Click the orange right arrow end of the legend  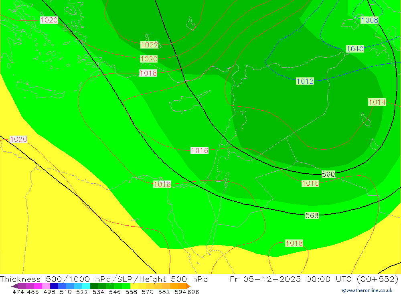188,286
